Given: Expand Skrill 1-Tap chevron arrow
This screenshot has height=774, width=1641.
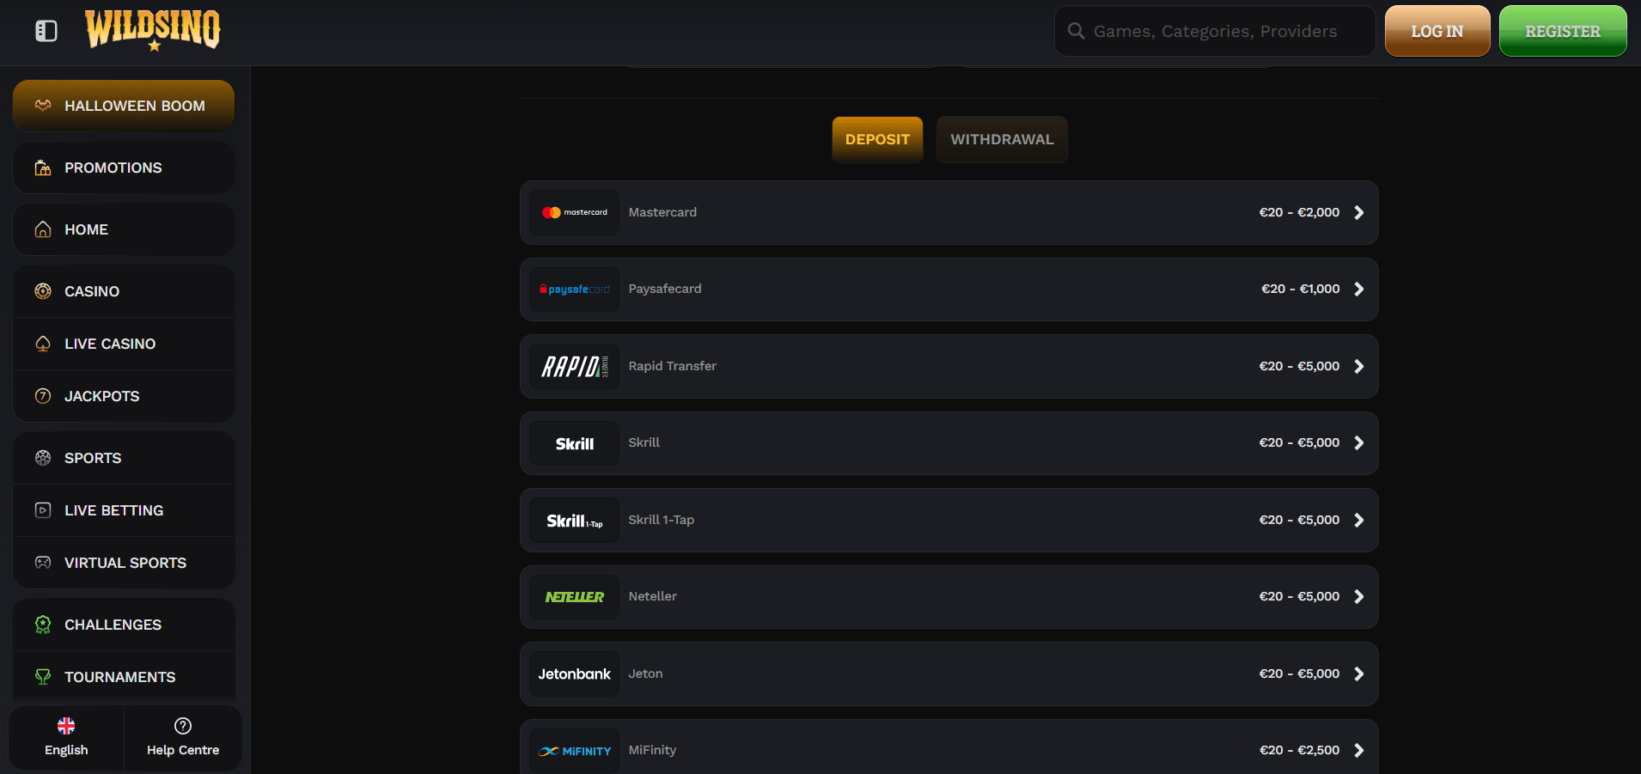Looking at the screenshot, I should point(1358,521).
